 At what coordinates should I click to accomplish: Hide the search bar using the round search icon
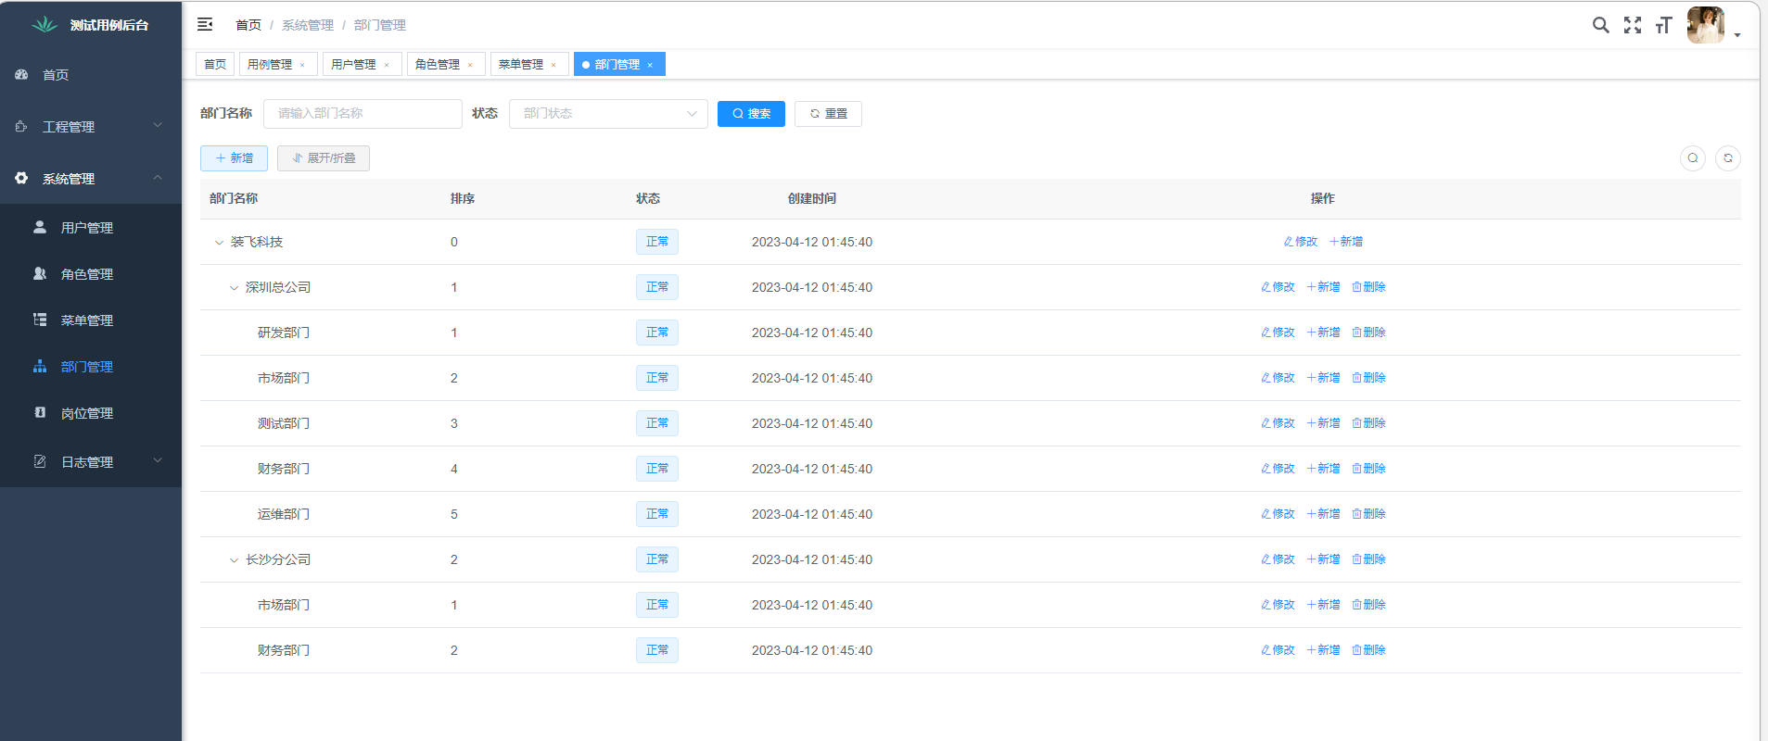pyautogui.click(x=1692, y=158)
